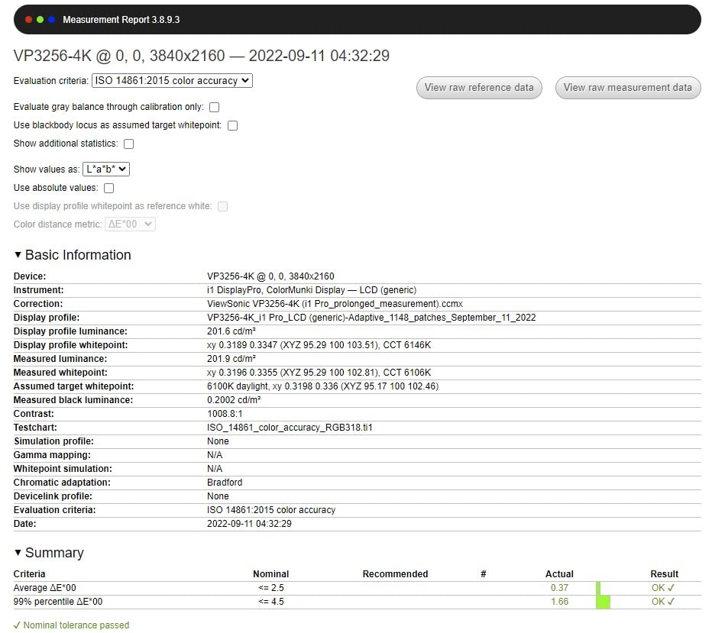Screen dimensions: 712x633
Task: Click View raw measurement data button
Action: point(627,88)
